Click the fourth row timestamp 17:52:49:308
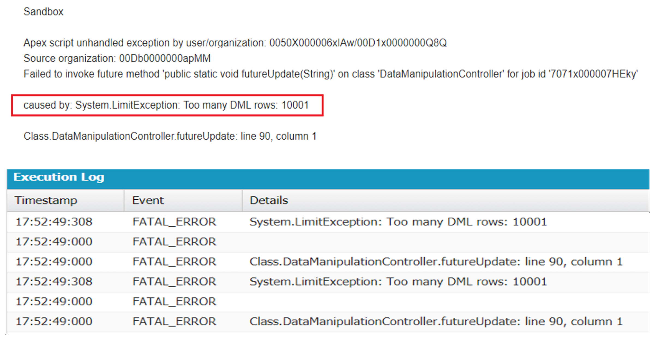Image resolution: width=656 pixels, height=340 pixels. pyautogui.click(x=54, y=282)
